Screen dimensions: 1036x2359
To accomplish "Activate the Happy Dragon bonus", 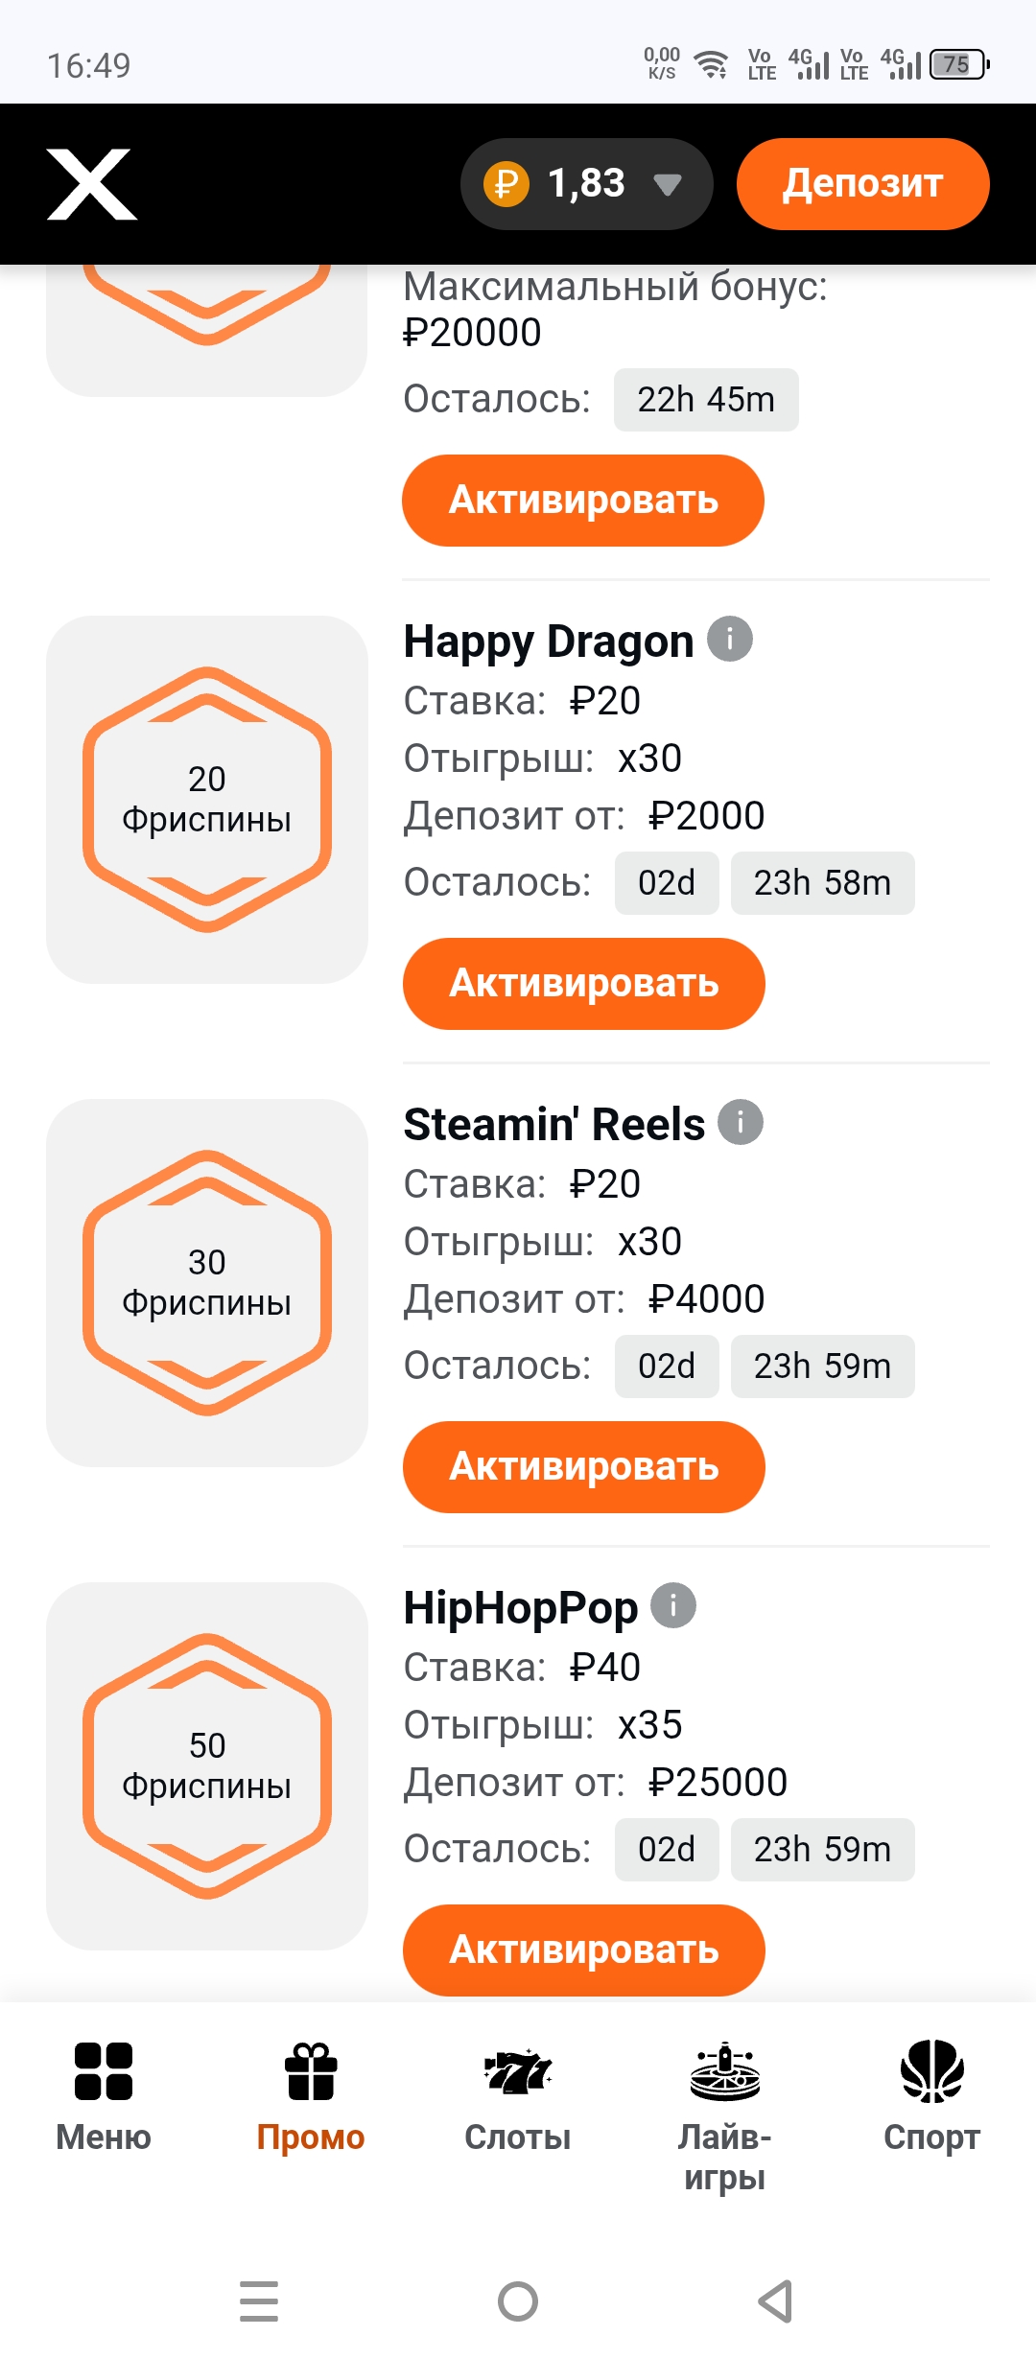I will (583, 984).
